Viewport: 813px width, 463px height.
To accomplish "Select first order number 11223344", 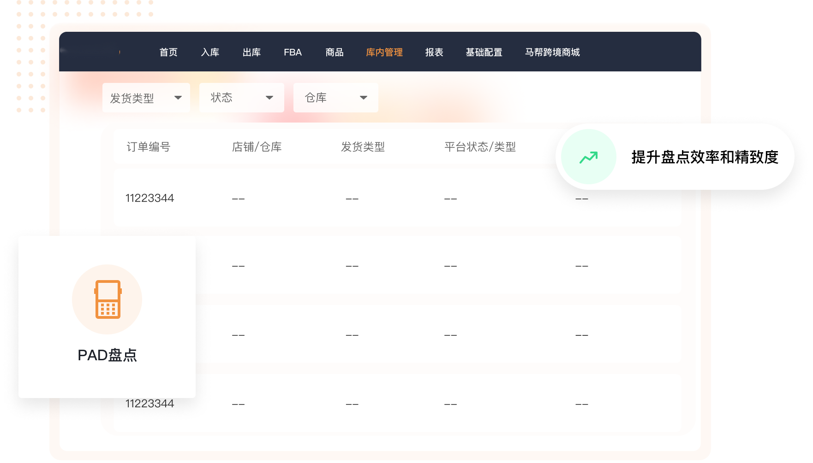I will pos(149,198).
